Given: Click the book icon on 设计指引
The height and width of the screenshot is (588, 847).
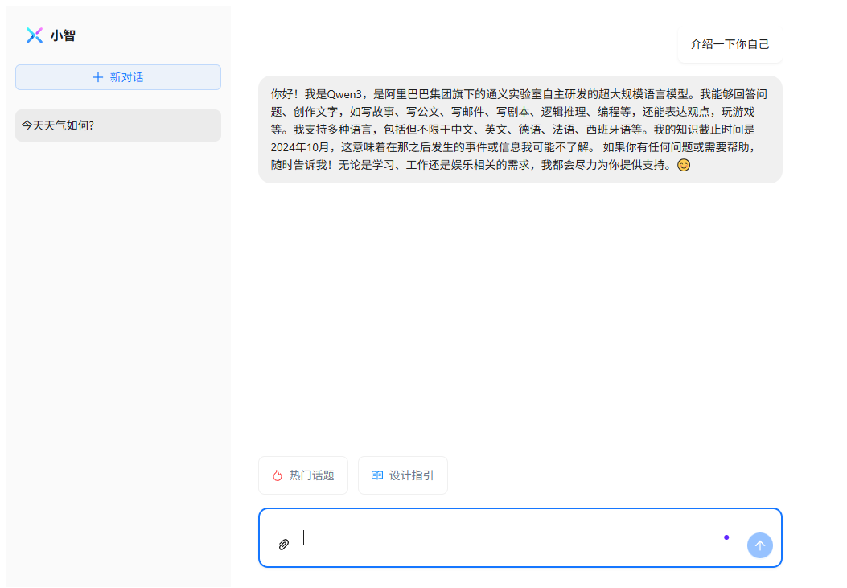Looking at the screenshot, I should tap(377, 475).
